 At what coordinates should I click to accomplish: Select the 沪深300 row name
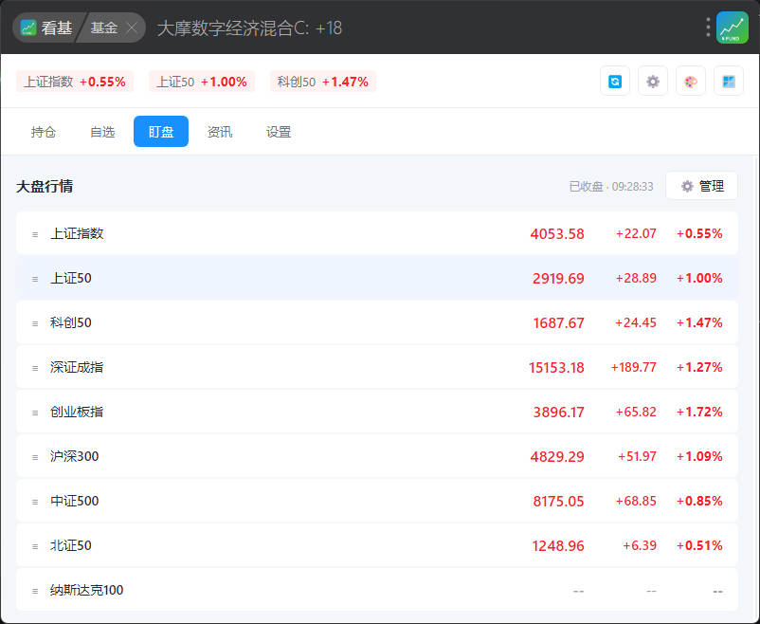click(75, 456)
